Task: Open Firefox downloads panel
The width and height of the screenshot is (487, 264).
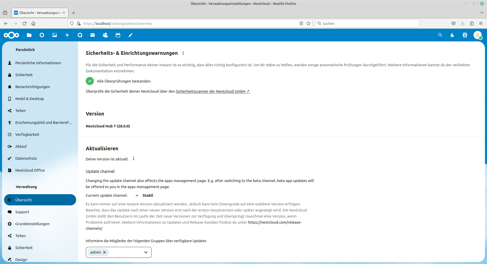Action: pyautogui.click(x=463, y=23)
